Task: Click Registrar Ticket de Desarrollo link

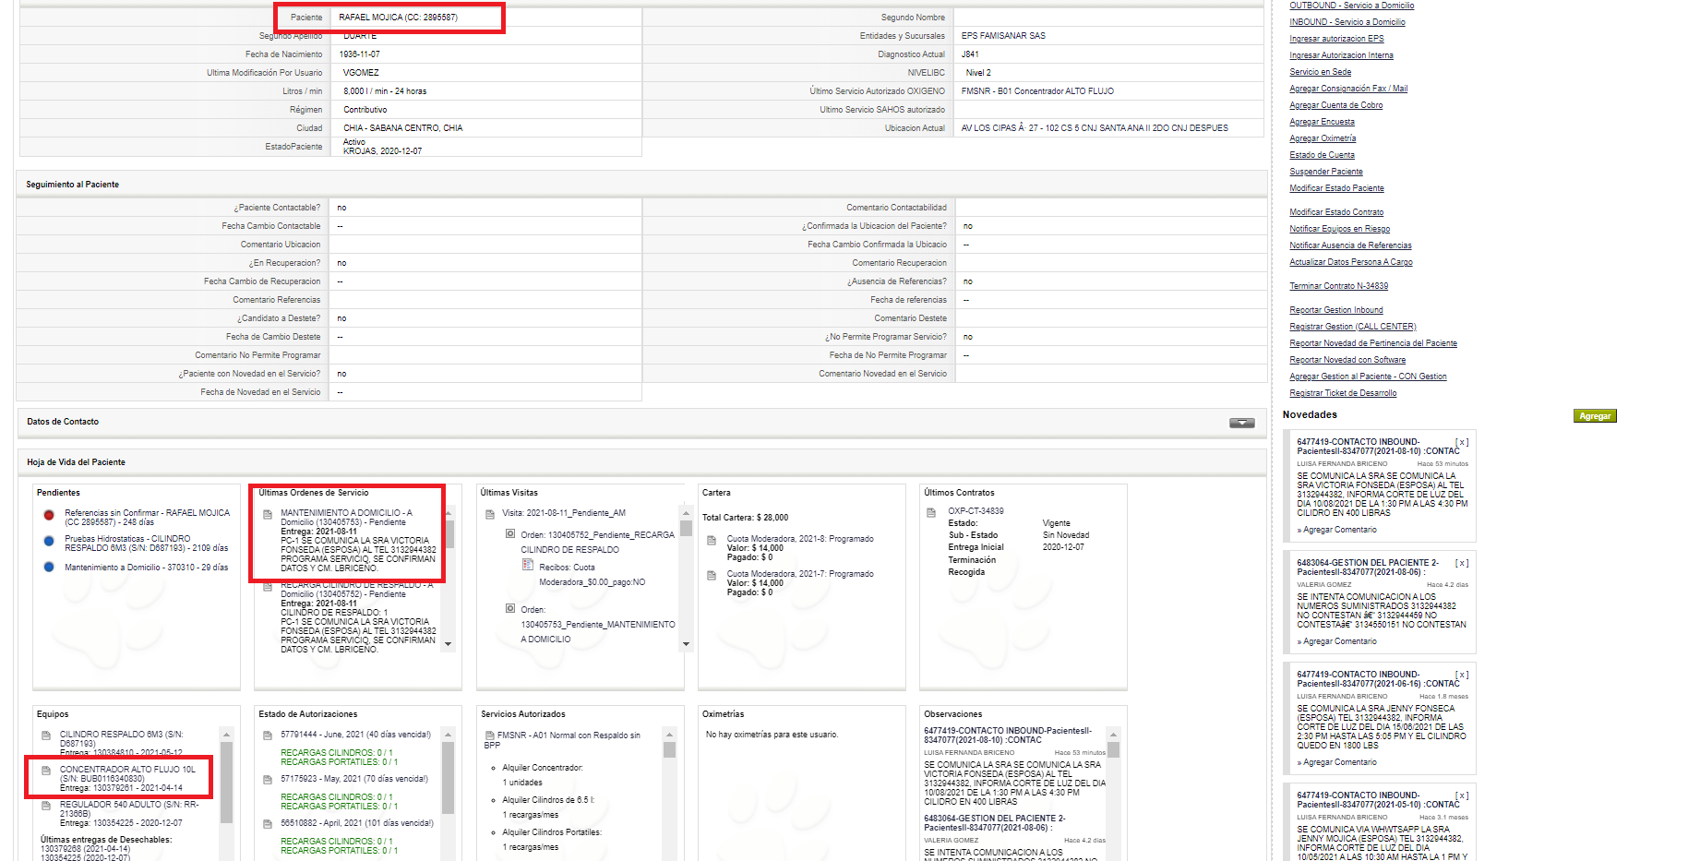Action: point(1343,393)
